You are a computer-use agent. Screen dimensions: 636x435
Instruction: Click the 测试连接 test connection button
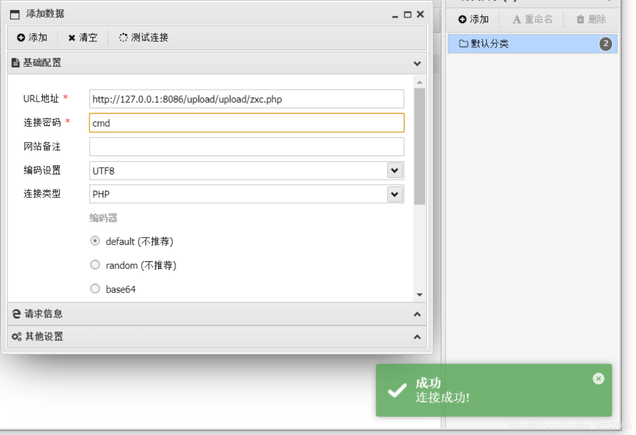click(x=144, y=38)
